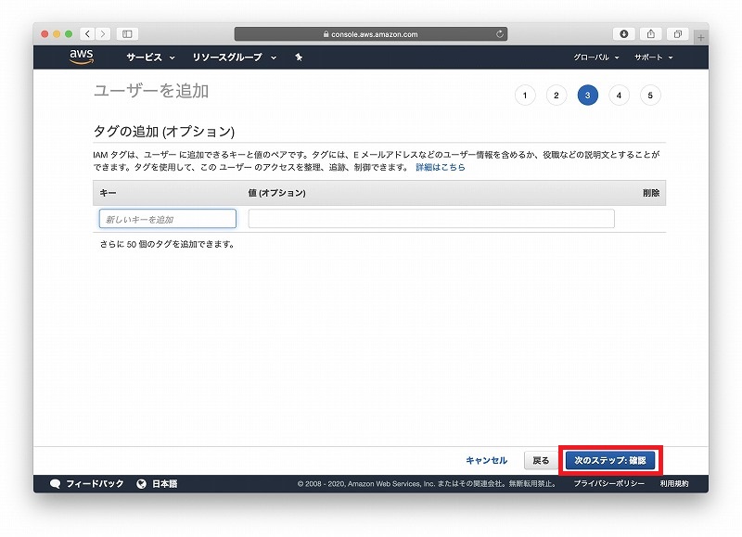Go to wizard step 4
Image resolution: width=742 pixels, height=537 pixels.
pyautogui.click(x=619, y=96)
